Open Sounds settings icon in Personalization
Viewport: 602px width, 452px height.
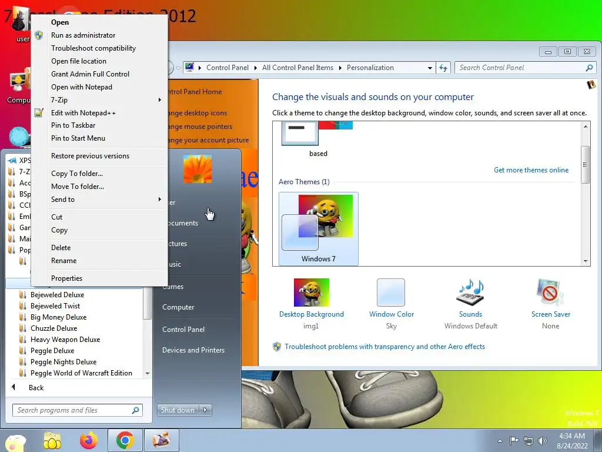point(470,293)
